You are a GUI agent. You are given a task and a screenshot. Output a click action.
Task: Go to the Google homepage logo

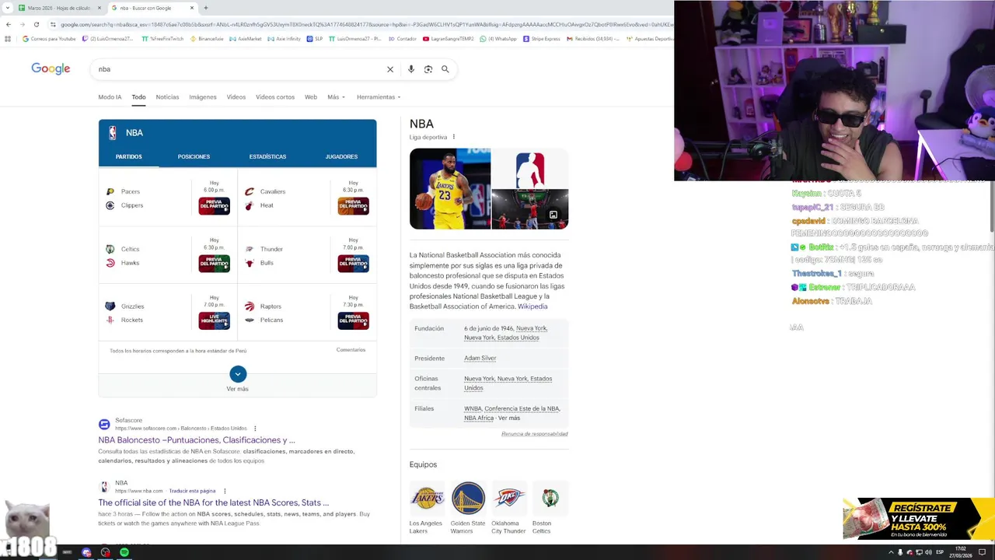click(x=51, y=68)
